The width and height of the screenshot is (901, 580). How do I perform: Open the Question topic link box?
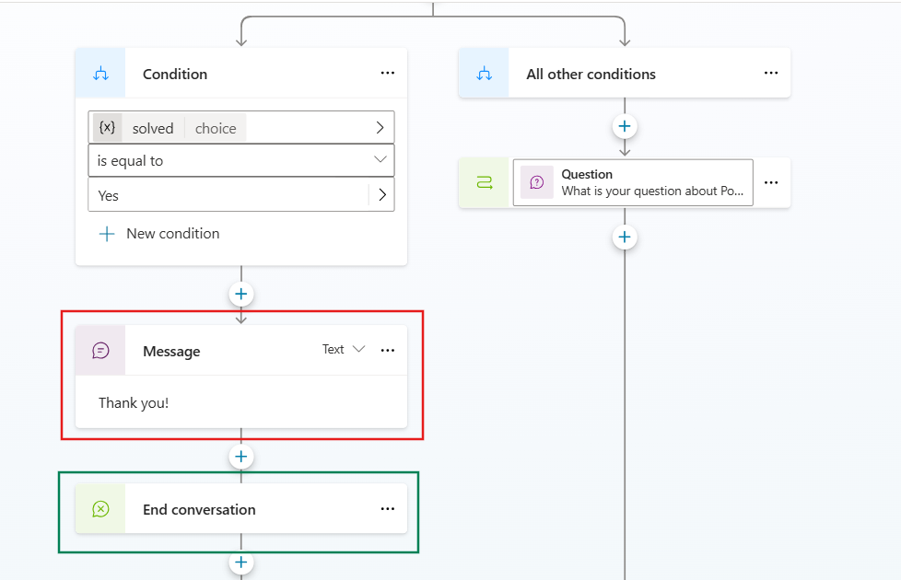pyautogui.click(x=632, y=182)
